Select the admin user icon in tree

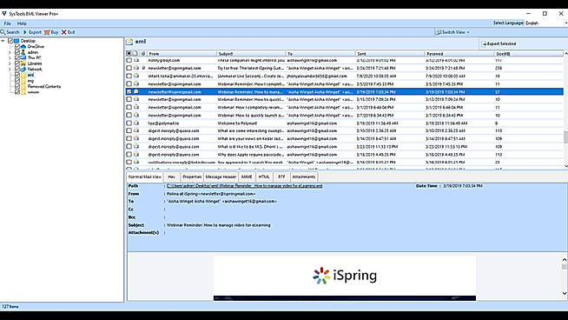pyautogui.click(x=23, y=52)
